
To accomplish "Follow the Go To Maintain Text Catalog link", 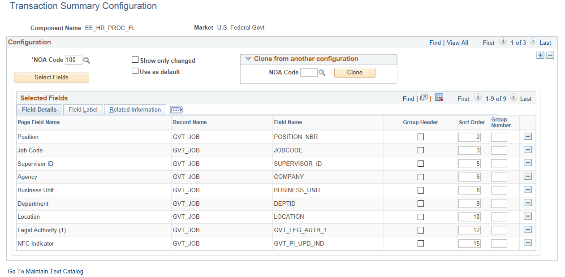I will [x=45, y=271].
